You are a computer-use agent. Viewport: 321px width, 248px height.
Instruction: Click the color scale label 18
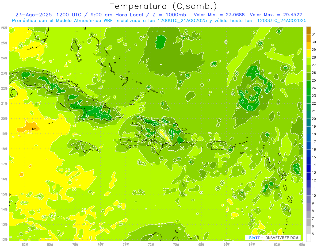pos(314,134)
